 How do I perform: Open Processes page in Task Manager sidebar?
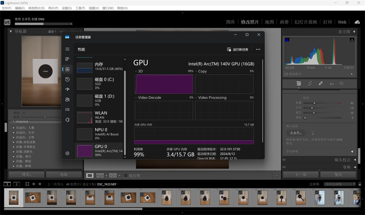(x=67, y=59)
